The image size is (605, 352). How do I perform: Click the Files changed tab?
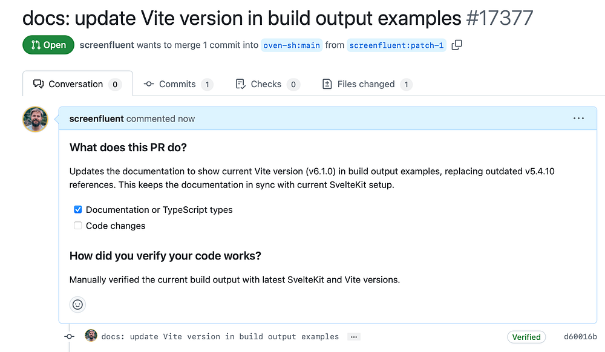pyautogui.click(x=367, y=84)
